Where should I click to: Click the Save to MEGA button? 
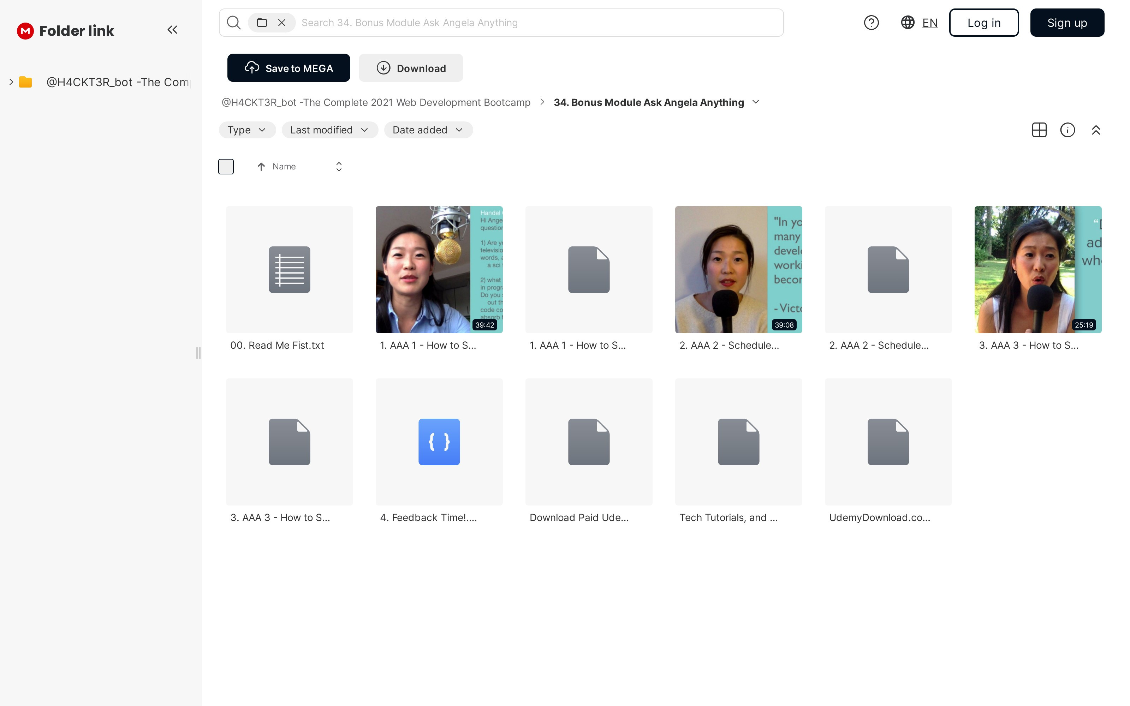click(289, 68)
